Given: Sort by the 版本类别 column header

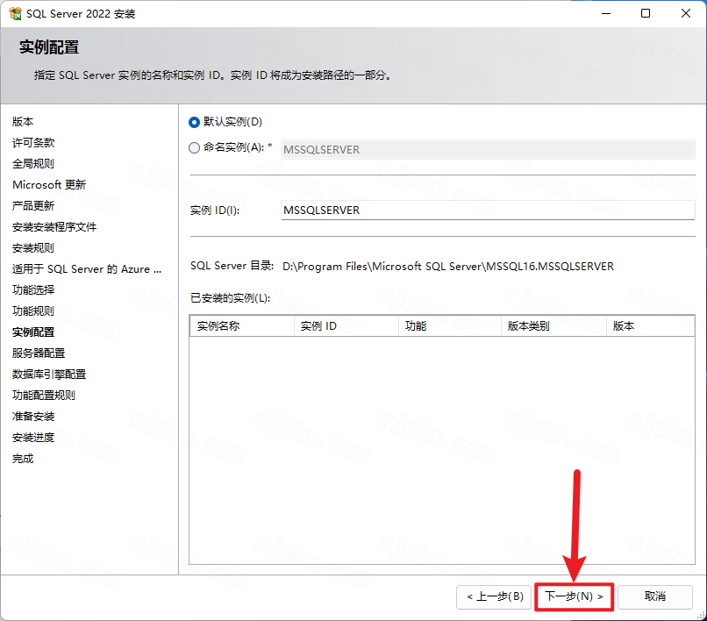Looking at the screenshot, I should tap(553, 326).
